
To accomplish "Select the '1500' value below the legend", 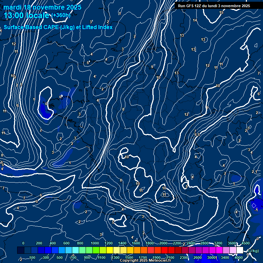I will click(x=129, y=258).
